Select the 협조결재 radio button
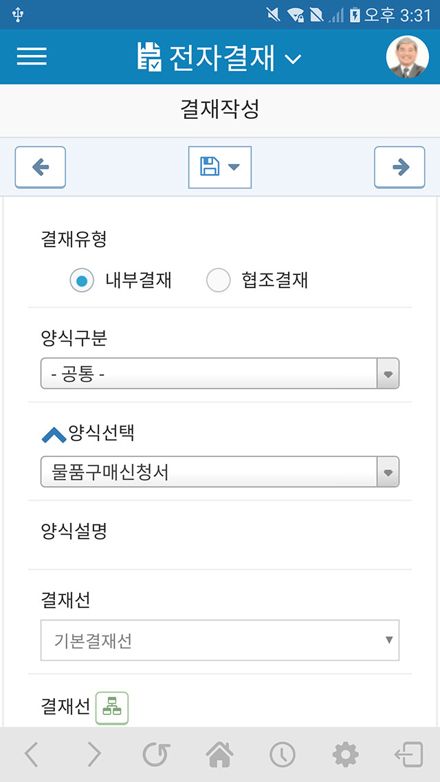This screenshot has height=782, width=440. click(218, 280)
